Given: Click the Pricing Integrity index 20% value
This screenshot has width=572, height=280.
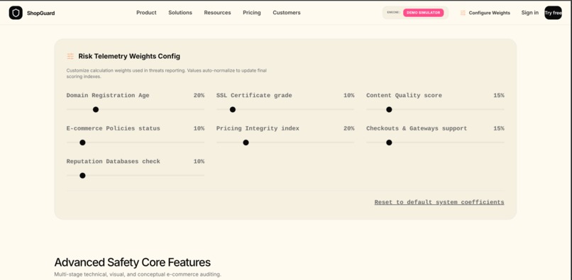Looking at the screenshot, I should click(x=348, y=129).
